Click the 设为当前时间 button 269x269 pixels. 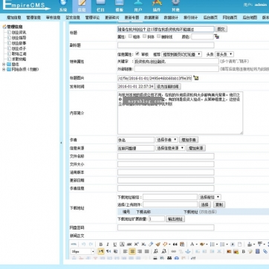click(x=168, y=86)
